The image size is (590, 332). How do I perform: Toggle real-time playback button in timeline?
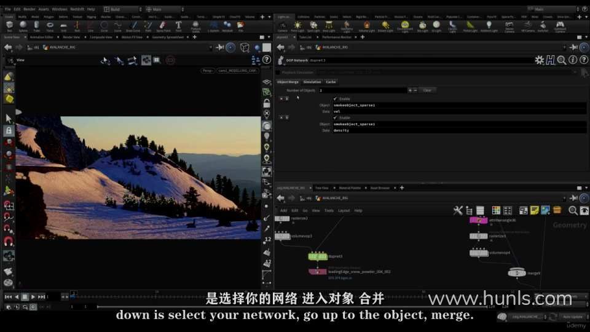(33, 307)
